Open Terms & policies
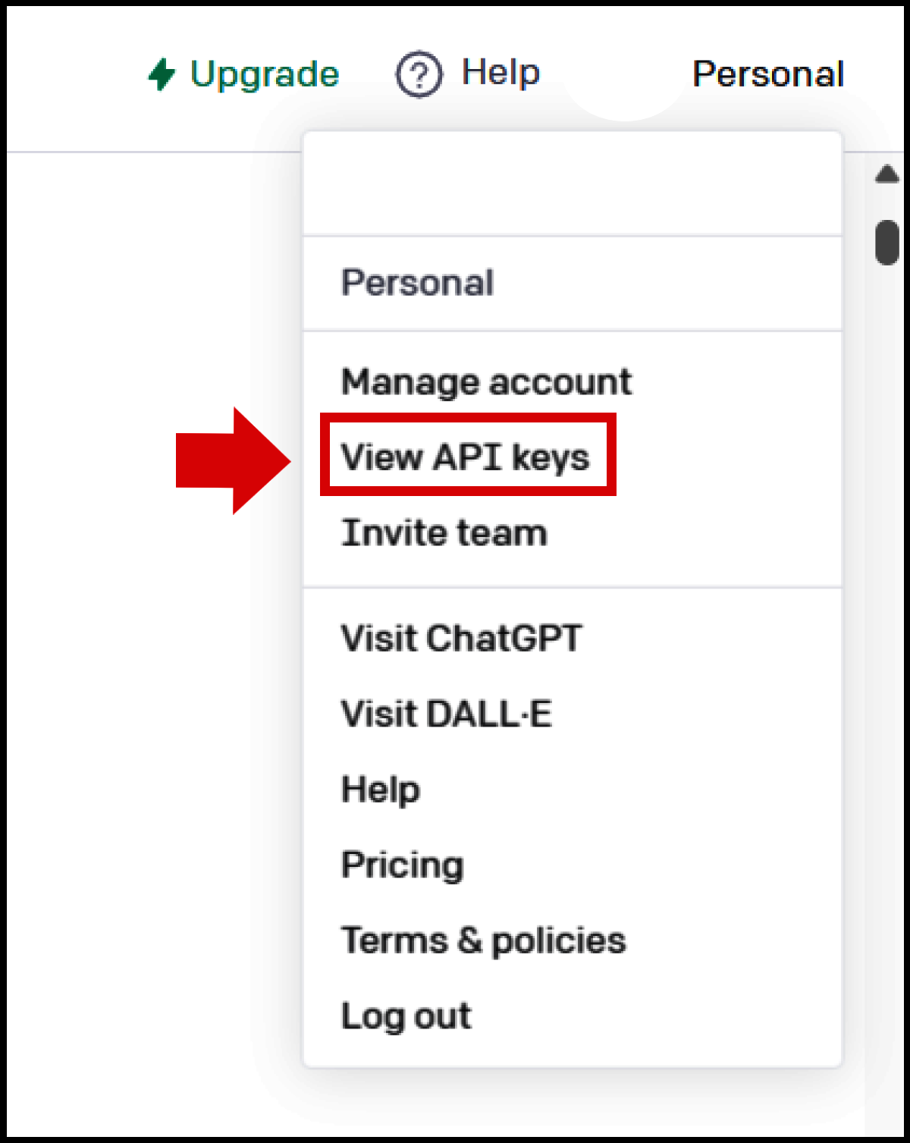910x1143 pixels. tap(483, 940)
